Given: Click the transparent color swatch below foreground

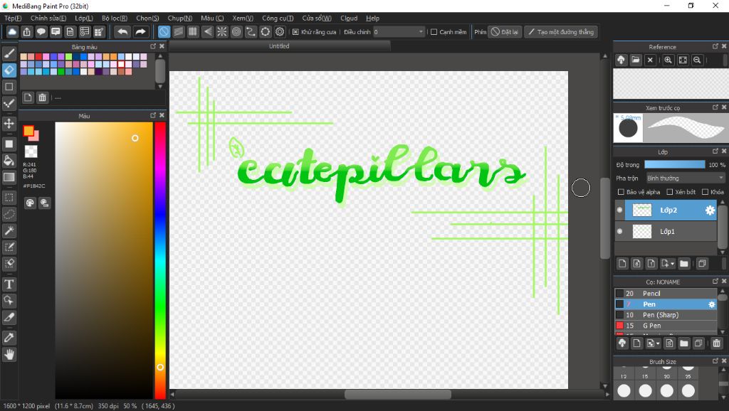Looking at the screenshot, I should [x=31, y=151].
